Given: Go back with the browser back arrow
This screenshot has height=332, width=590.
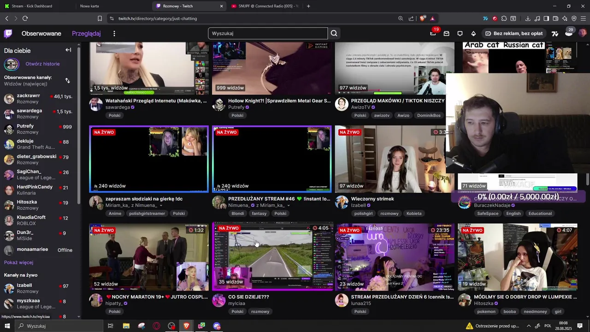Looking at the screenshot, I should pyautogui.click(x=6, y=18).
